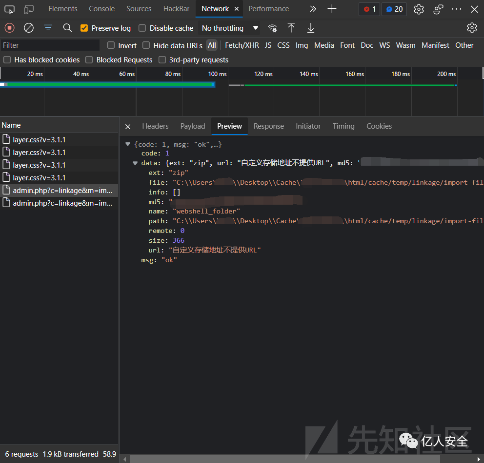Collapse the data object in preview

click(136, 163)
